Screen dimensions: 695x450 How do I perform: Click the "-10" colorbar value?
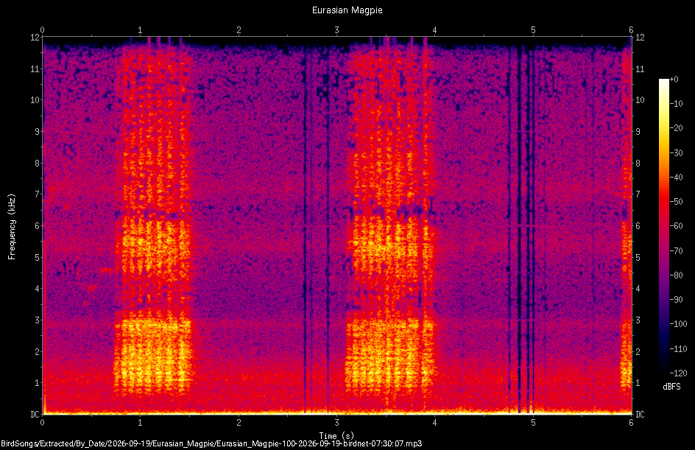[676, 104]
